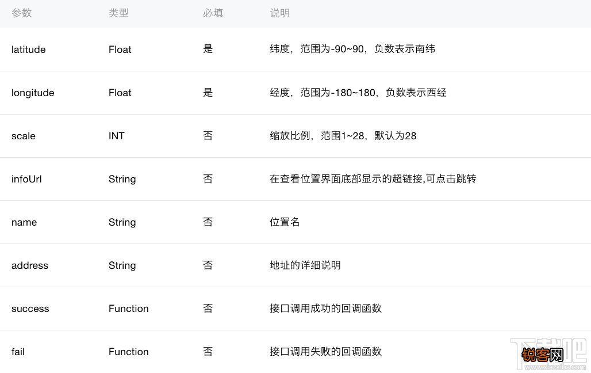The width and height of the screenshot is (591, 373).
Task: Click 是 in the longitude row
Action: point(208,93)
